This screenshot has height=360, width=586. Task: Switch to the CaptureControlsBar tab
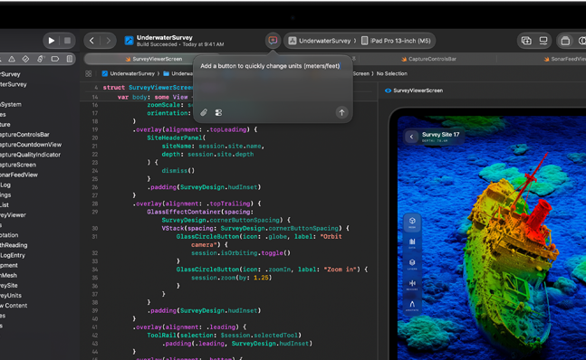click(x=428, y=59)
